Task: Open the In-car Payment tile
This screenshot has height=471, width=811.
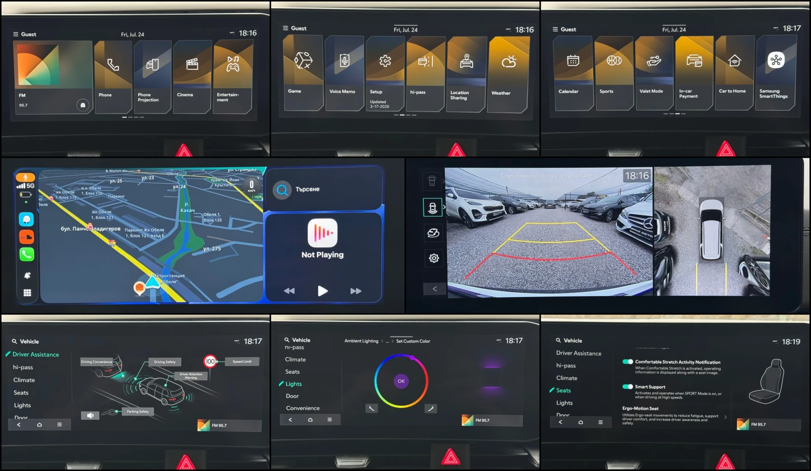Action: coord(694,73)
